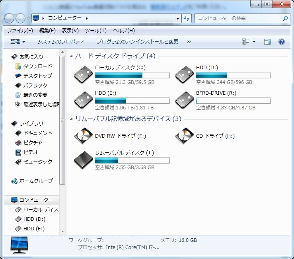The height and width of the screenshot is (259, 294).
Task: Select コンピューター in the navigation pane
Action: point(36,200)
